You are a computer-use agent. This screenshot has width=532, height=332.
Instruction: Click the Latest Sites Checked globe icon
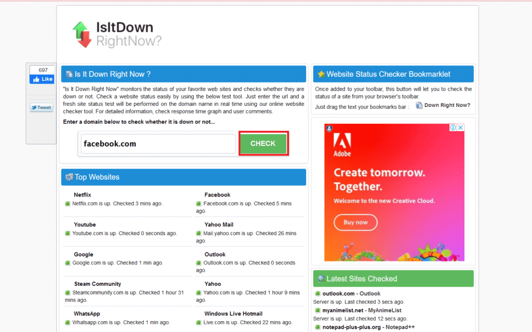321,279
